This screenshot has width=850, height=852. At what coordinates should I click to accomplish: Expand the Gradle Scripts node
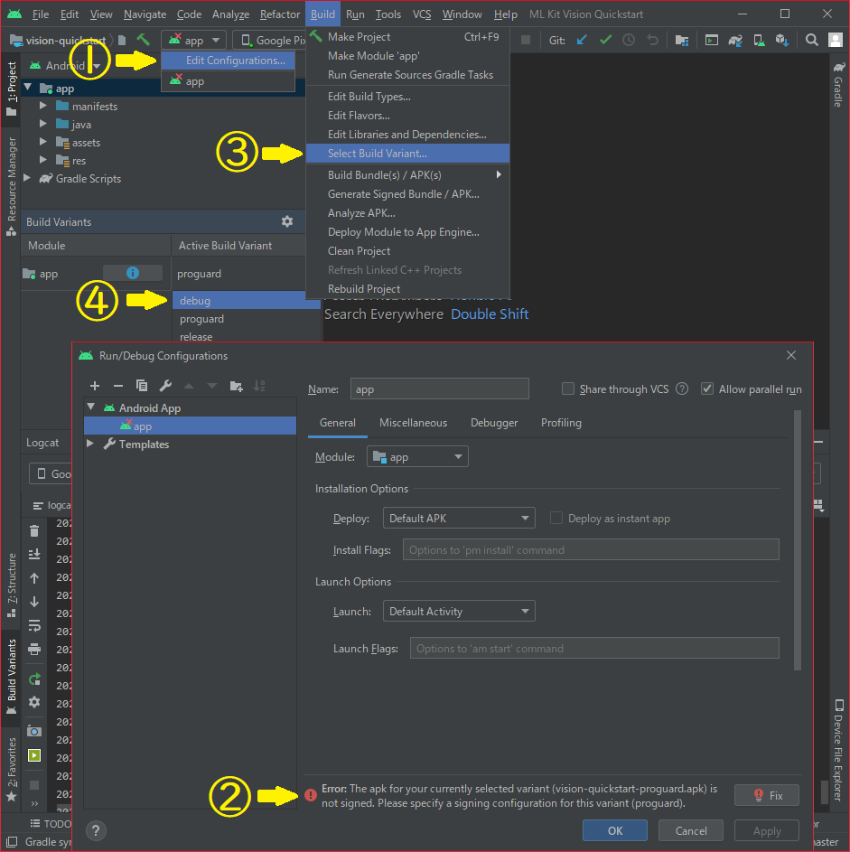pos(26,178)
